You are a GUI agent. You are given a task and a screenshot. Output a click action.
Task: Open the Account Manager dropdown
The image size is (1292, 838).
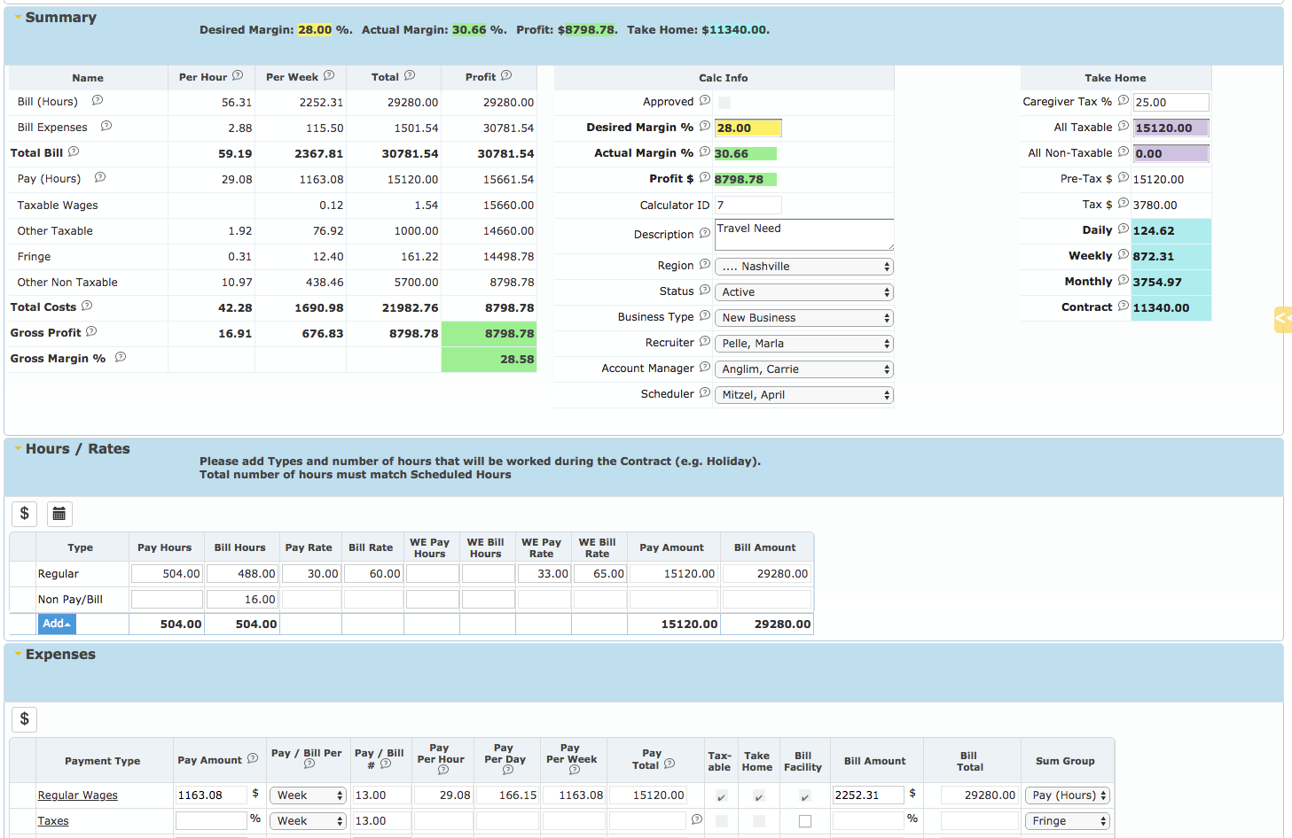click(804, 369)
